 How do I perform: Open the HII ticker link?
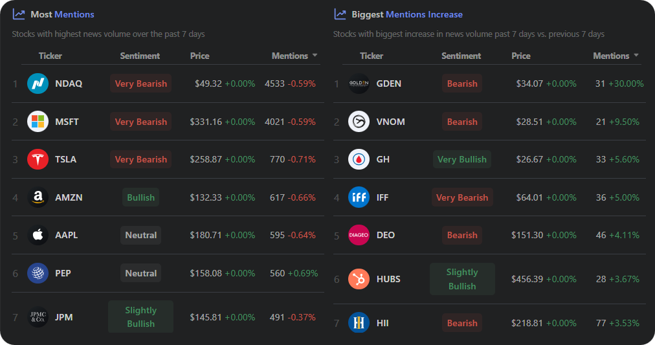(x=383, y=323)
